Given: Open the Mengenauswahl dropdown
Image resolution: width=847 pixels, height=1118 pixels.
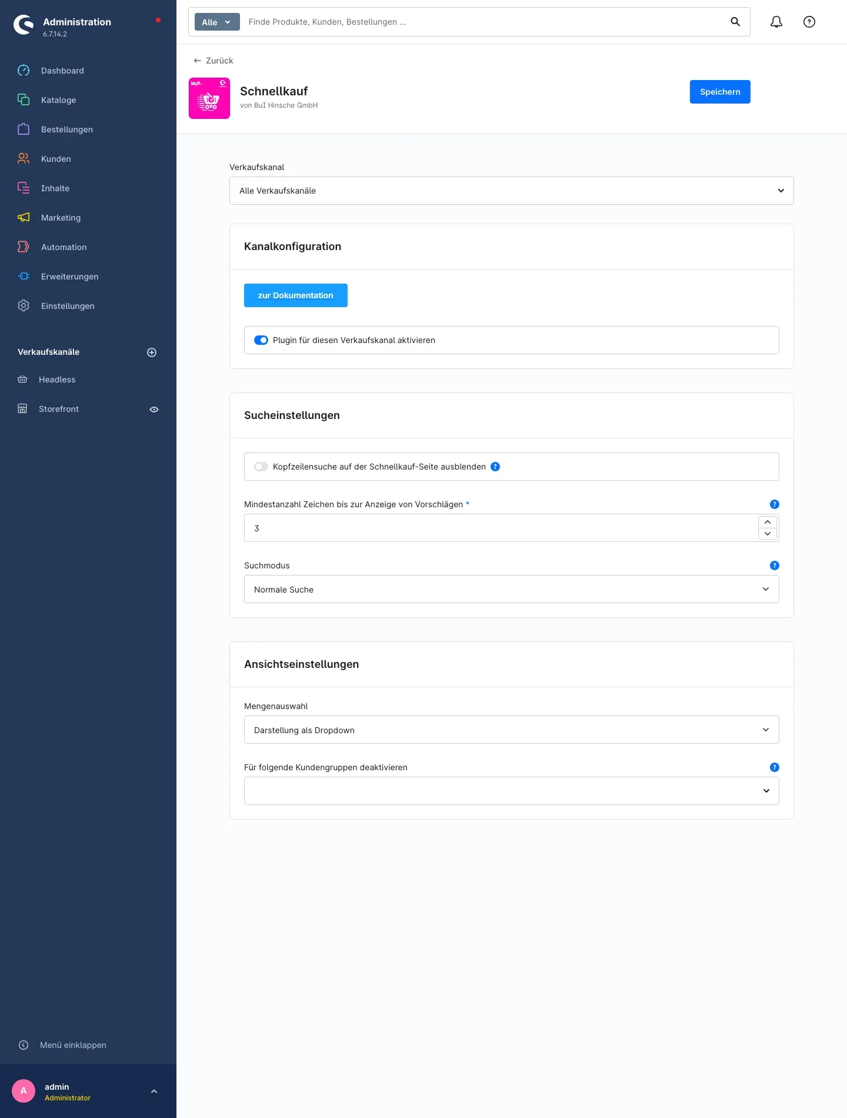Looking at the screenshot, I should (511, 730).
